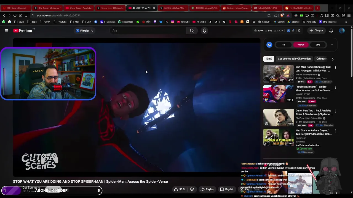Viewport: 353px width, 198px height.
Task: Open Iron Man Nanotechnology video thumbnail
Action: 279,74
